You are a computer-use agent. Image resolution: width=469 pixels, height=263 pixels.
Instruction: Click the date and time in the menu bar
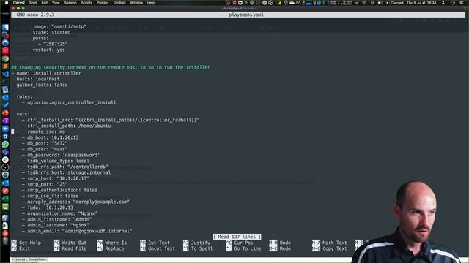[x=422, y=3]
